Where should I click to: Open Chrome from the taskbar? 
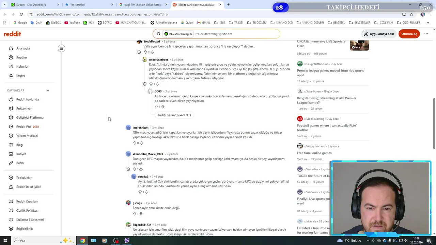coord(82,241)
